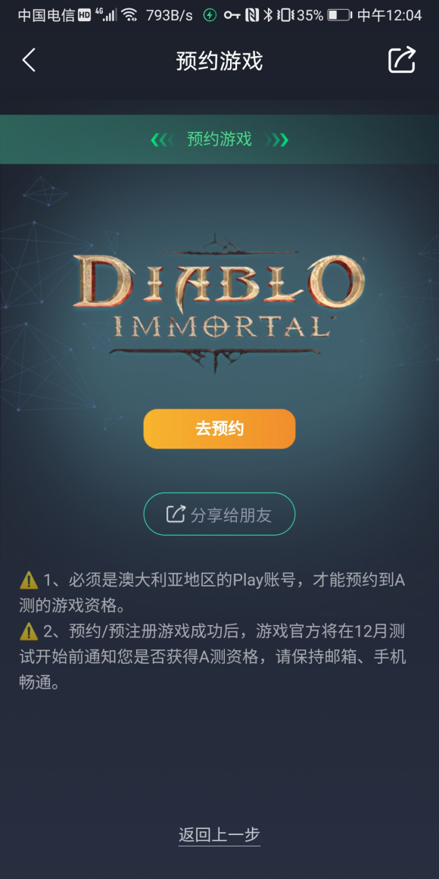The width and height of the screenshot is (439, 879).
Task: Tap the 分享给朋友 button
Action: (219, 514)
